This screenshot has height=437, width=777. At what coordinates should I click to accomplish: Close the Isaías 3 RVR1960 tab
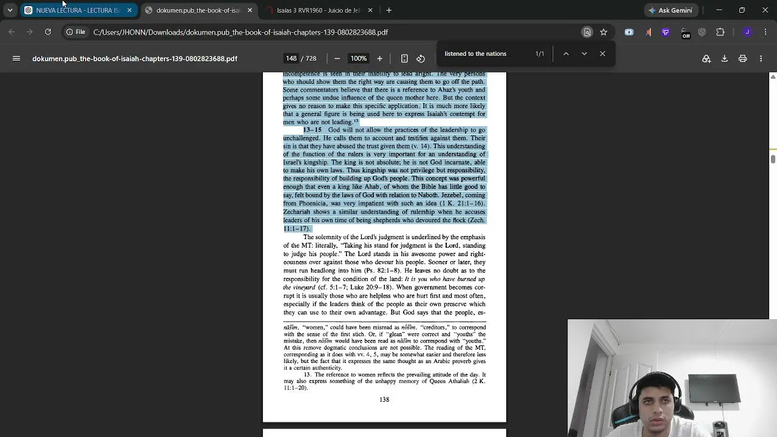pyautogui.click(x=370, y=10)
